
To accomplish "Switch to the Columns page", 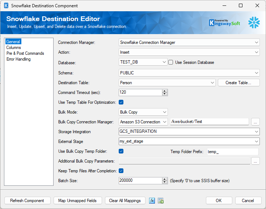I will [14, 48].
